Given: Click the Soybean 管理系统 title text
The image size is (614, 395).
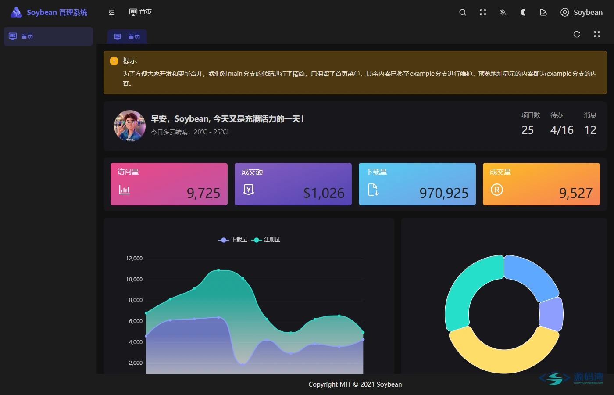Looking at the screenshot, I should [57, 12].
